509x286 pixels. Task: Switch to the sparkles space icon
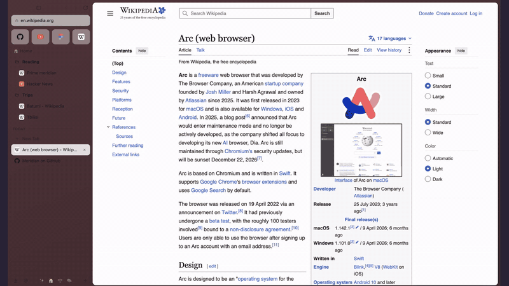point(41,280)
